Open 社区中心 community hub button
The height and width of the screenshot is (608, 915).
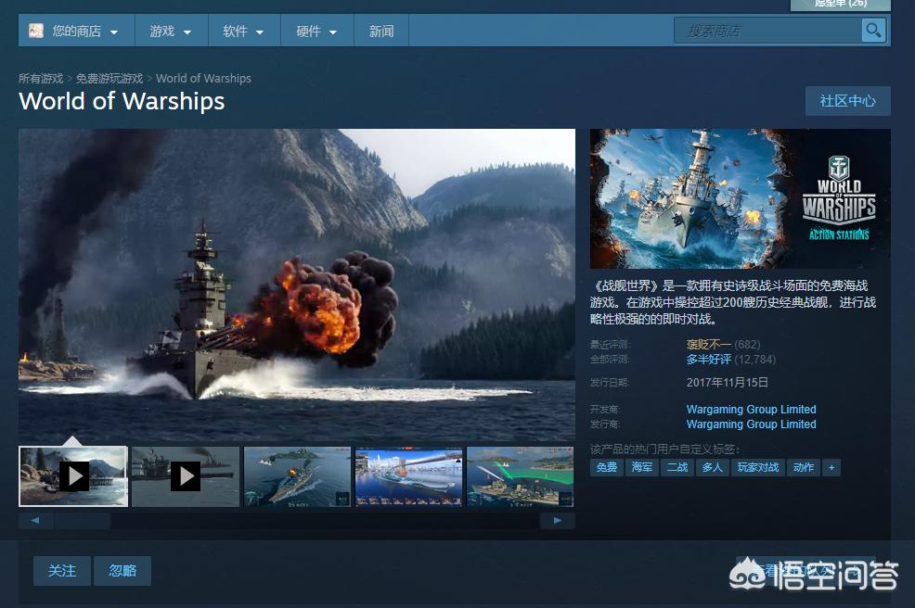(848, 101)
